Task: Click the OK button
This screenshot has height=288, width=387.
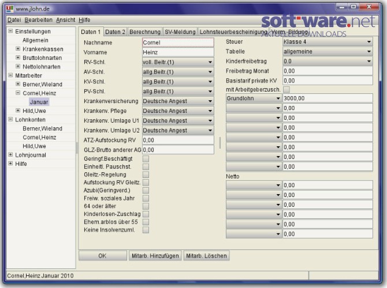Action: click(x=103, y=256)
